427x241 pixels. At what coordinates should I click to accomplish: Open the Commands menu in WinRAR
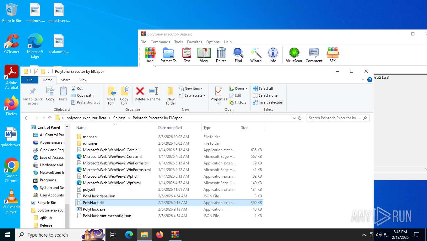(160, 42)
